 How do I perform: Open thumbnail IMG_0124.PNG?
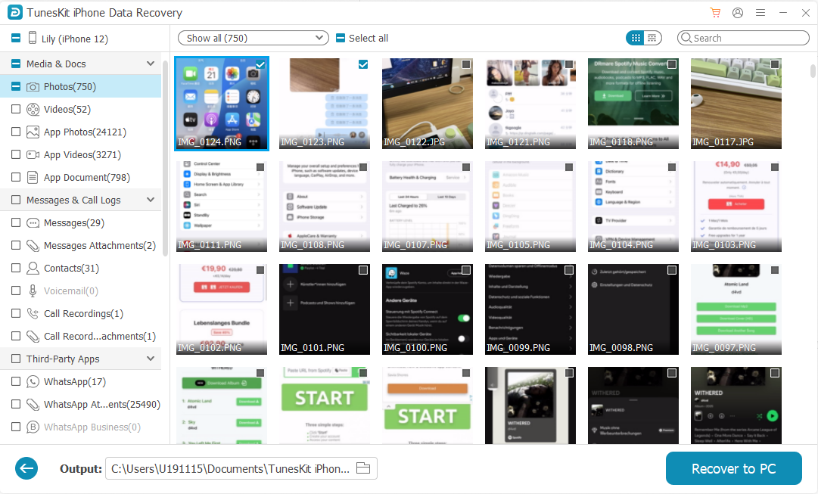(222, 104)
